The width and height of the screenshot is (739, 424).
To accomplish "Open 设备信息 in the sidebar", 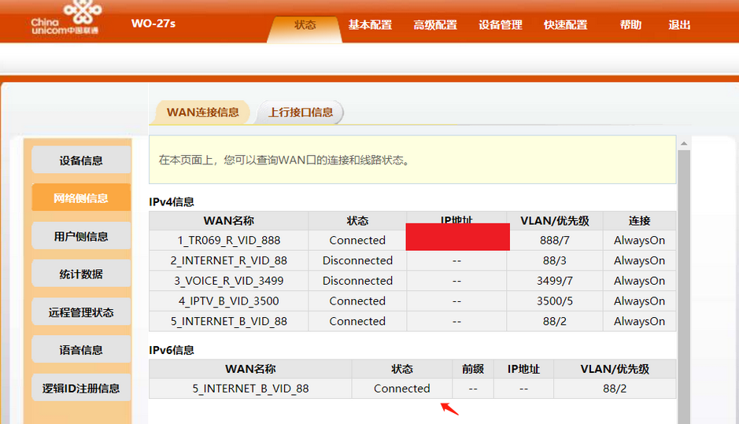I will click(81, 160).
